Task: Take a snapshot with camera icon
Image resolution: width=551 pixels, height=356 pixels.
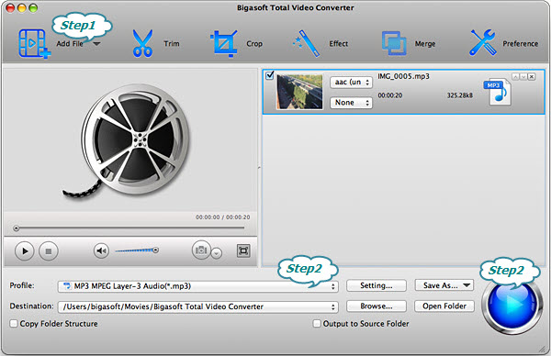Action: 201,250
